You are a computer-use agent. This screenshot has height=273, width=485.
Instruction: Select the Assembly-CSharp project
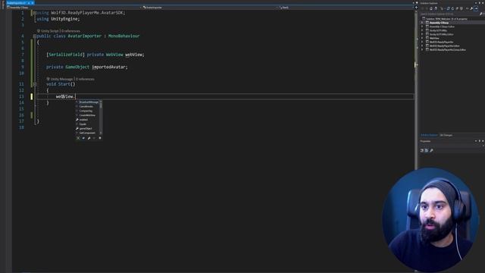(x=439, y=23)
